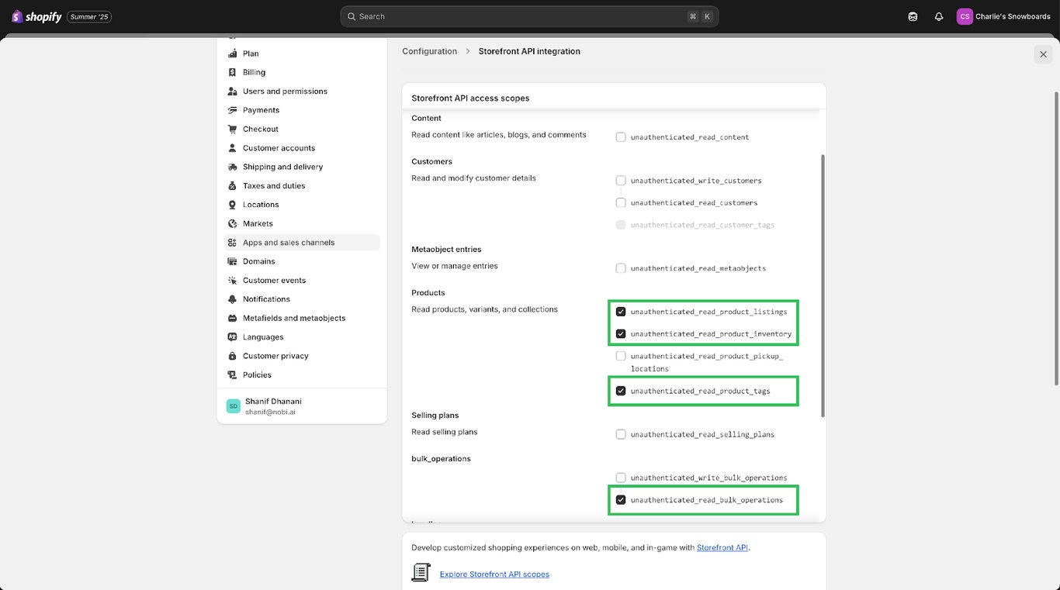Uncheck unauthenticated_read_bulk_operations
1060x590 pixels.
click(621, 500)
